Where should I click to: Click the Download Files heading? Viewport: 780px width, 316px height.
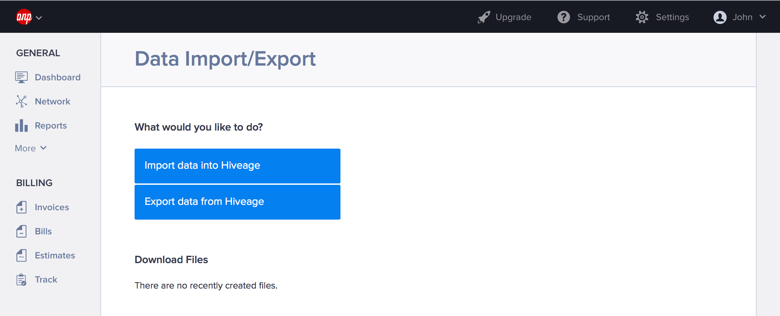click(171, 260)
